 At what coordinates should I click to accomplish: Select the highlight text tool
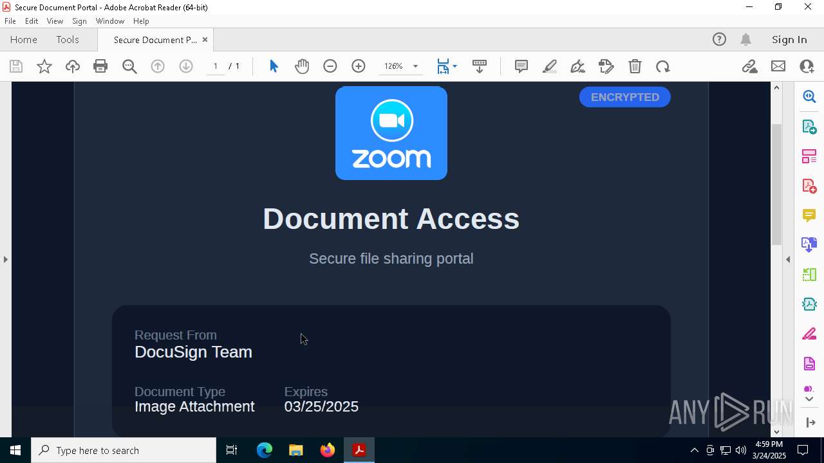point(550,66)
